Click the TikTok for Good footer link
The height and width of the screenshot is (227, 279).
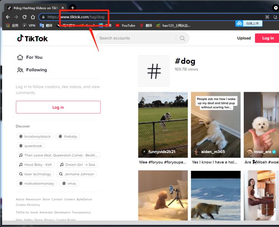(x=27, y=212)
